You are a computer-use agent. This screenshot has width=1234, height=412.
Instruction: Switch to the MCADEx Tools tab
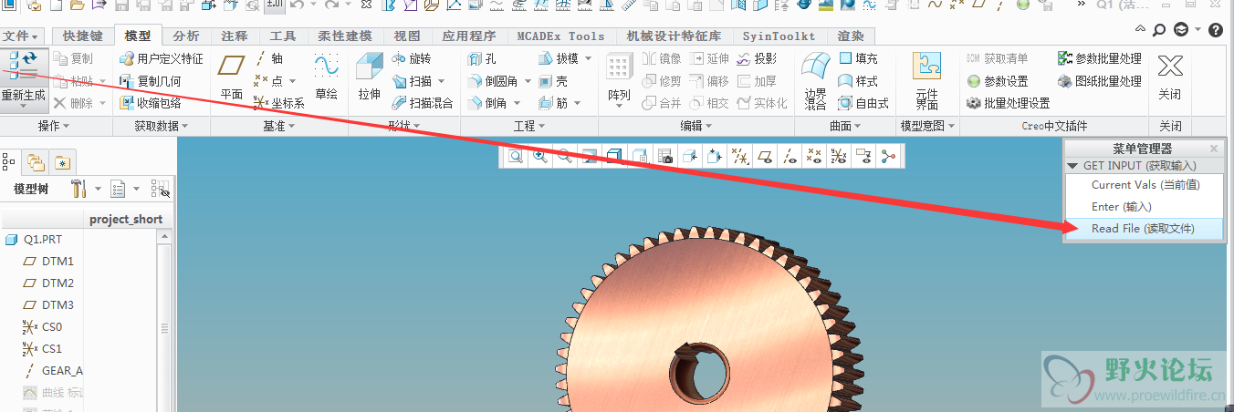pos(560,36)
